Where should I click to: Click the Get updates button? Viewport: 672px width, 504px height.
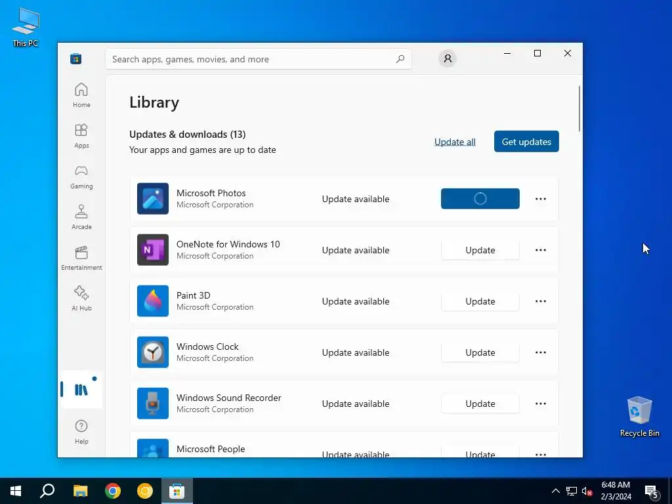point(526,142)
